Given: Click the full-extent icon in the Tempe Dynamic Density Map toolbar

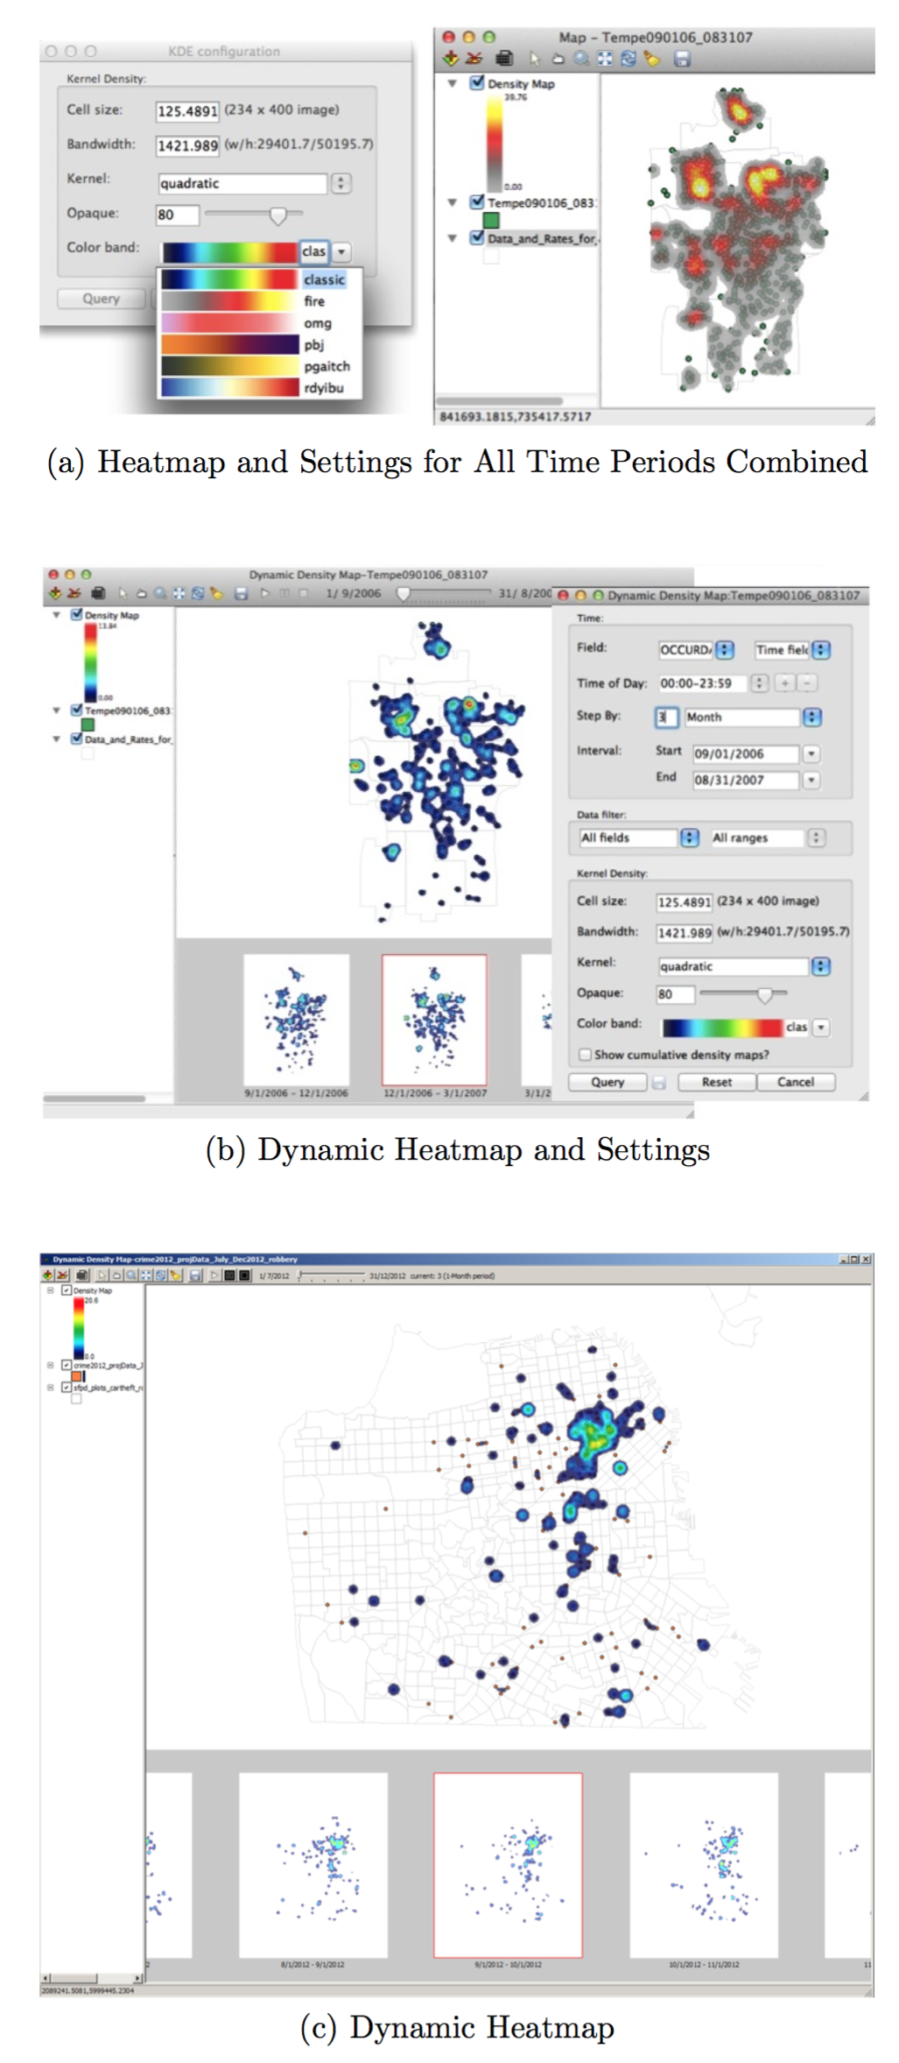Looking at the screenshot, I should (x=179, y=593).
